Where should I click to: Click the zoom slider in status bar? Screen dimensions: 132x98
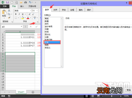point(112,96)
